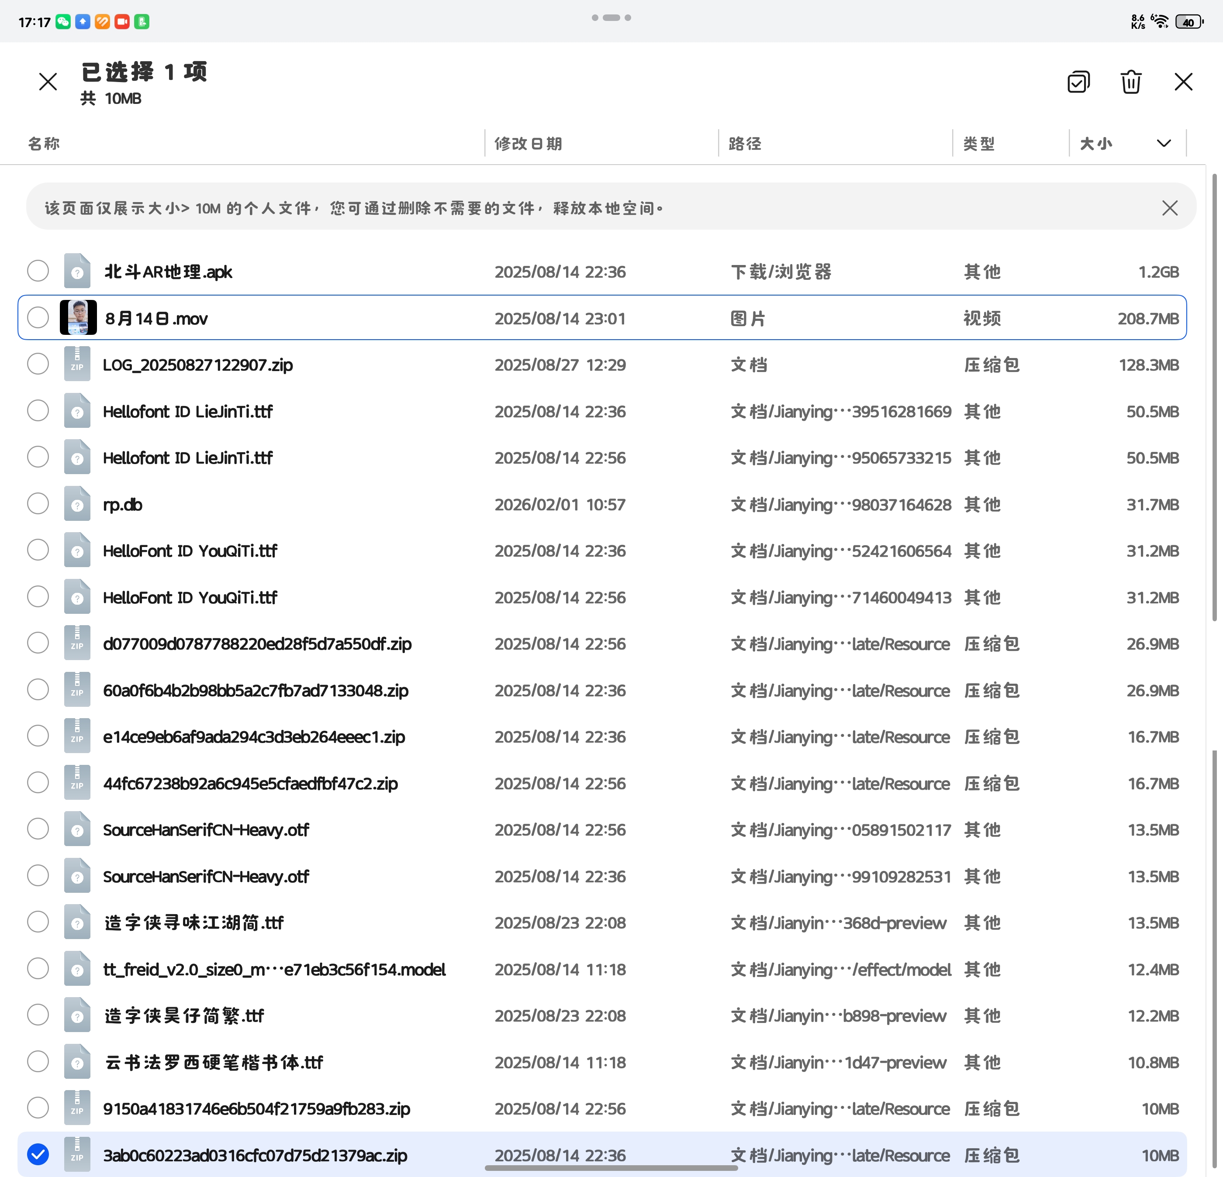Image resolution: width=1223 pixels, height=1177 pixels.
Task: Check the checkbox for 8月14日.mov
Action: [38, 317]
